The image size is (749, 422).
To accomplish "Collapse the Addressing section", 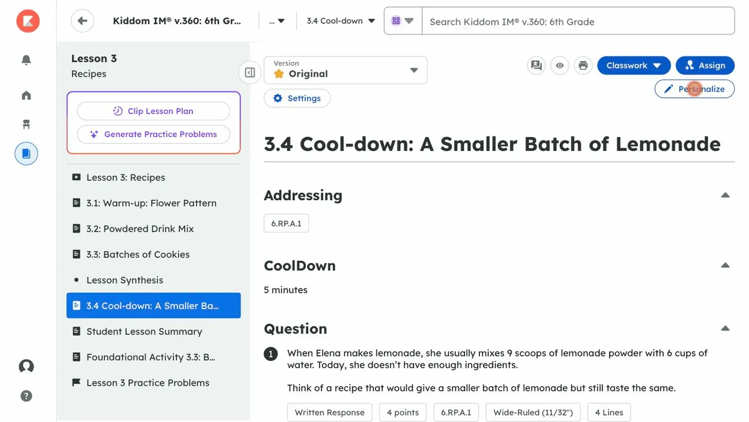I will click(x=725, y=195).
